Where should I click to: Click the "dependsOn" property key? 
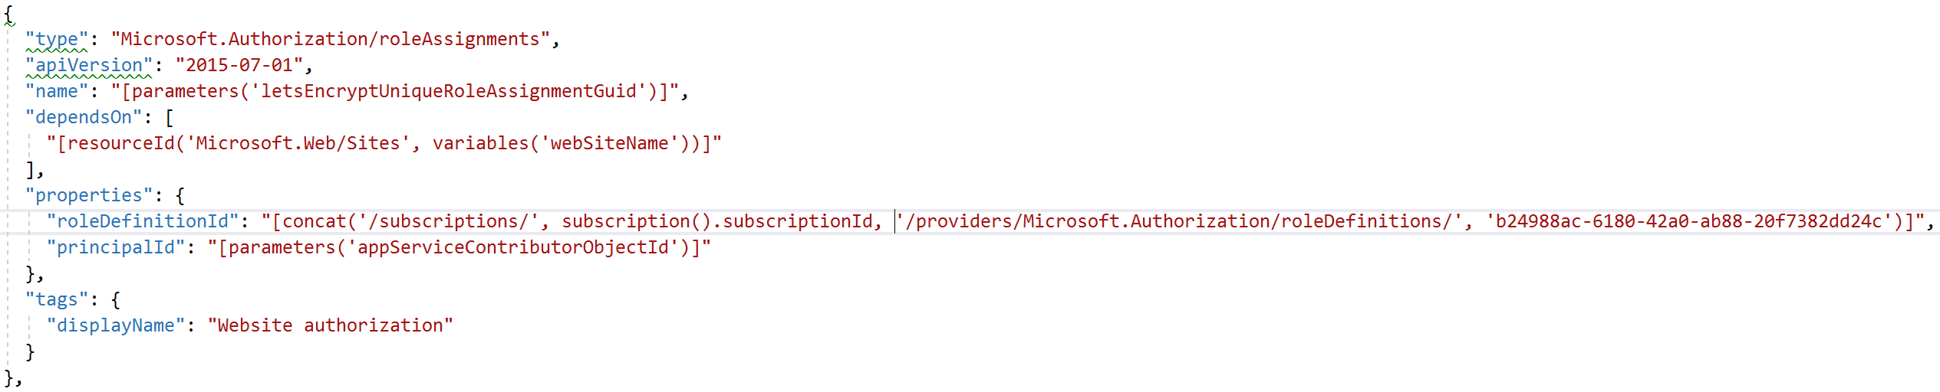(x=83, y=117)
